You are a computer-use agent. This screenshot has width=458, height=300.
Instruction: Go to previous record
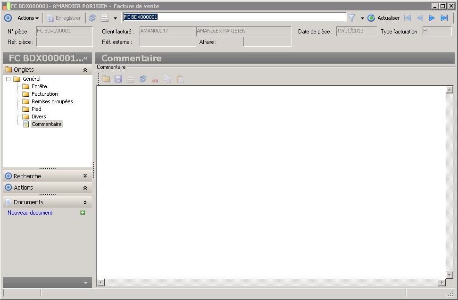tap(420, 18)
